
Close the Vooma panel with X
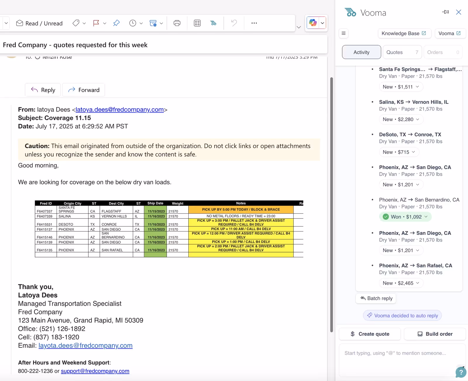(459, 12)
